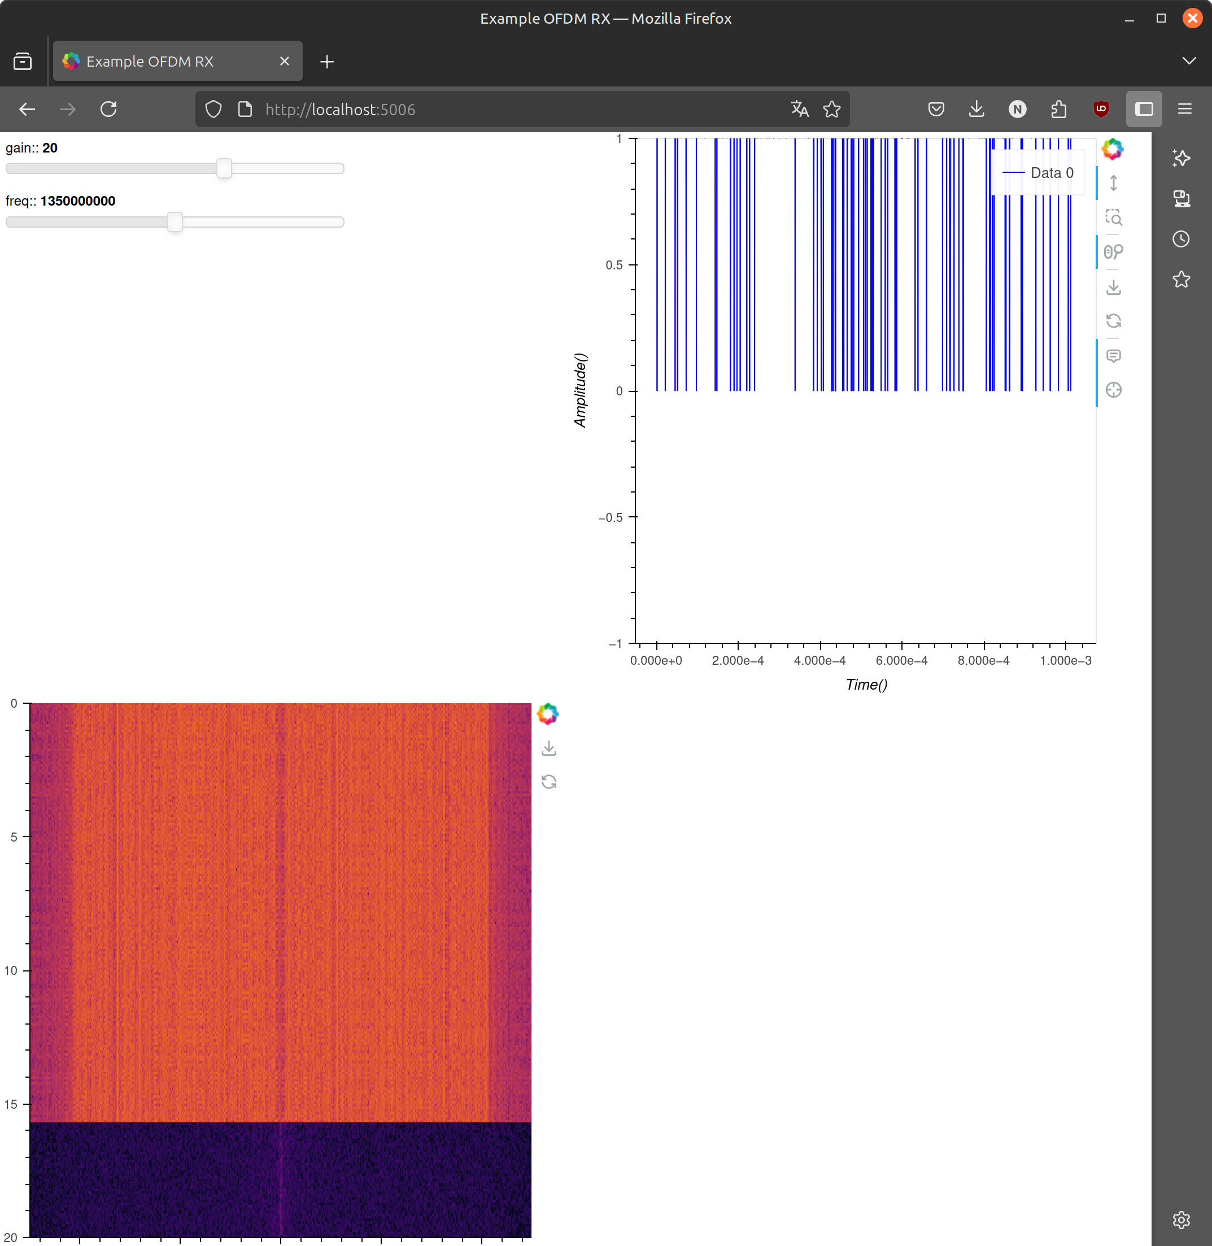Open a new browser tab
The width and height of the screenshot is (1212, 1246).
[326, 61]
